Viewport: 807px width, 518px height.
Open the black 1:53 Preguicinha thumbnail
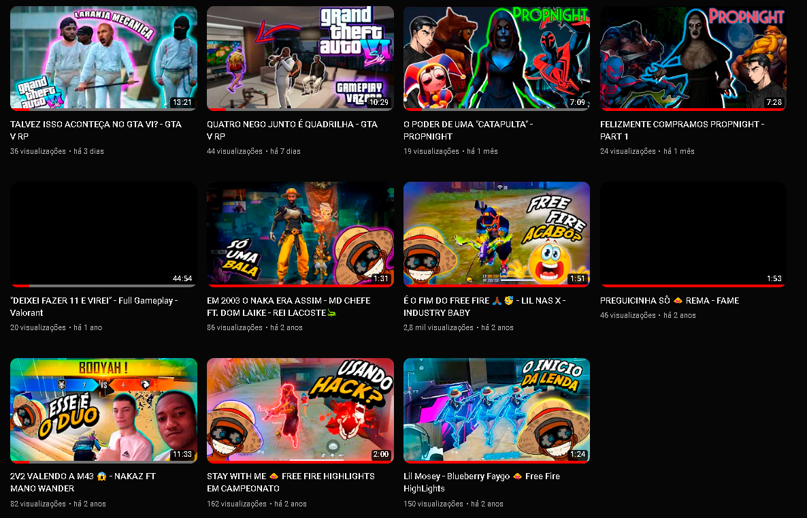[693, 234]
